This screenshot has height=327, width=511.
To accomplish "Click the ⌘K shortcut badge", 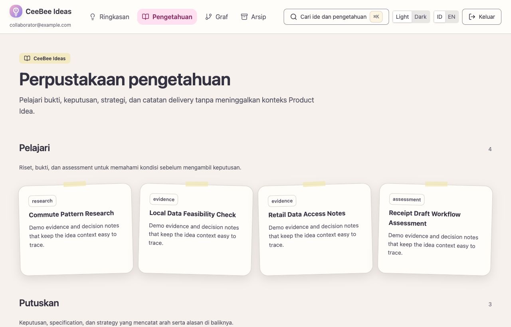I will coord(376,17).
